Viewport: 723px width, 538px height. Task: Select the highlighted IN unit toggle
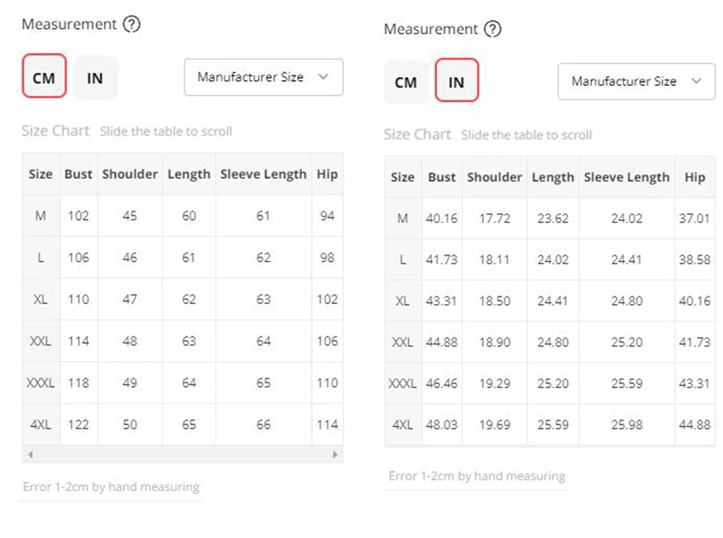pyautogui.click(x=456, y=81)
